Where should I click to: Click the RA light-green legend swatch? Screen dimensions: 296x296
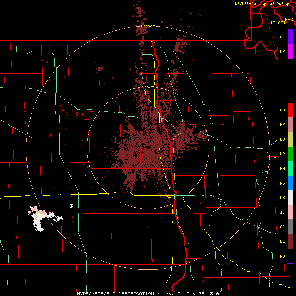290,168
